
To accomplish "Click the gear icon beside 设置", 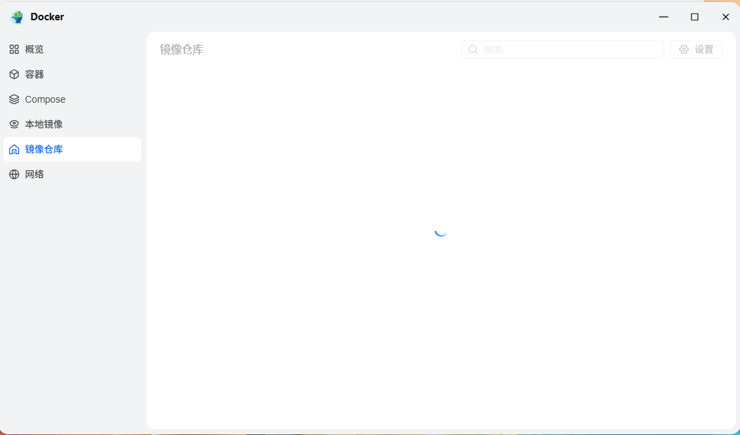I will tap(684, 49).
